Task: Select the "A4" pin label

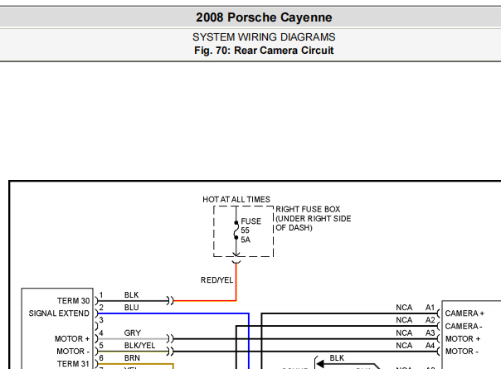Action: coord(430,345)
